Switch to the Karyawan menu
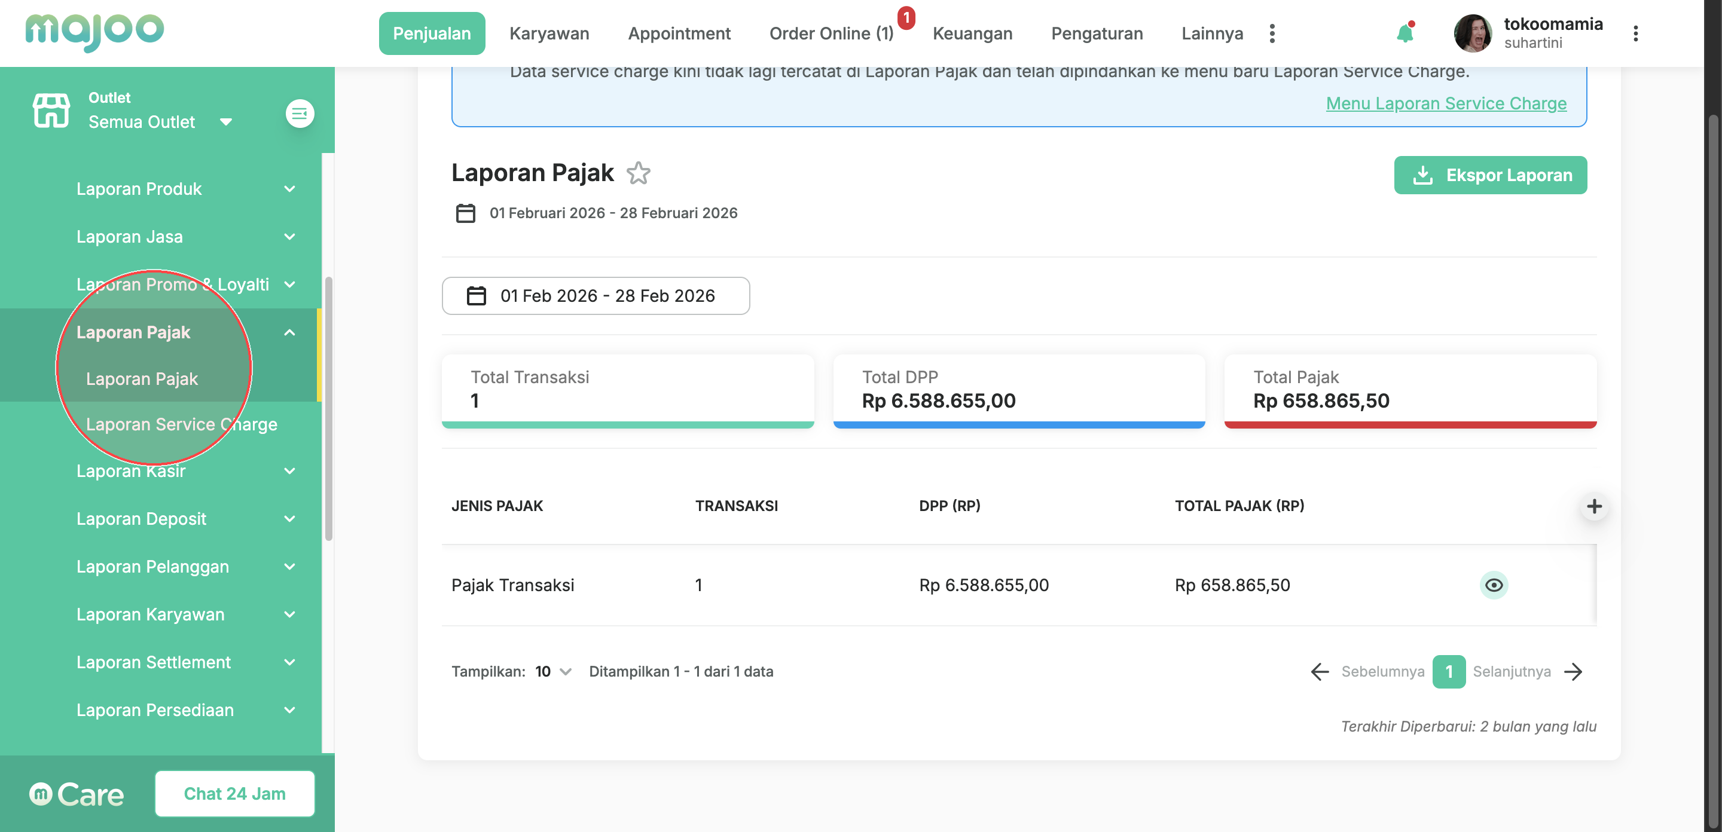The width and height of the screenshot is (1722, 832). [x=549, y=33]
